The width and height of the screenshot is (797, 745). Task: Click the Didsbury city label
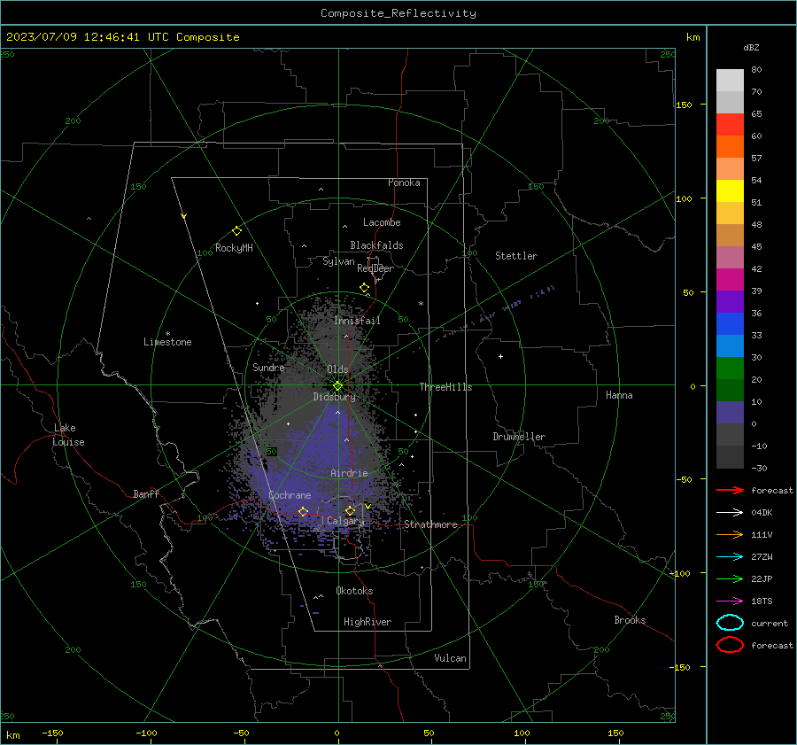click(334, 397)
